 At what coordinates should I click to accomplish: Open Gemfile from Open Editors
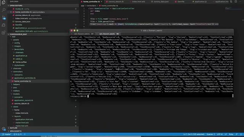[x=19, y=25]
